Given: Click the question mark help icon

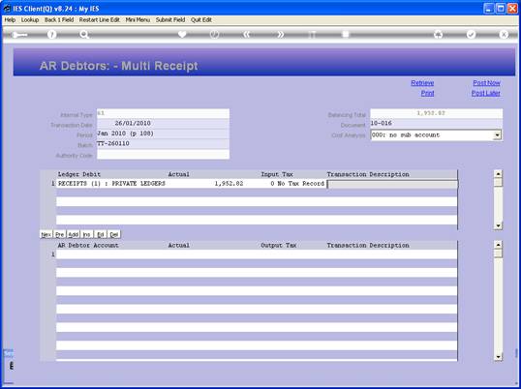Looking at the screenshot, I should click(x=51, y=34).
